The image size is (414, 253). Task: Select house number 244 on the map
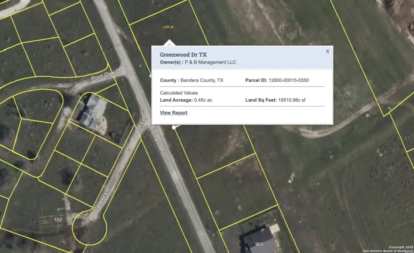click(x=93, y=111)
